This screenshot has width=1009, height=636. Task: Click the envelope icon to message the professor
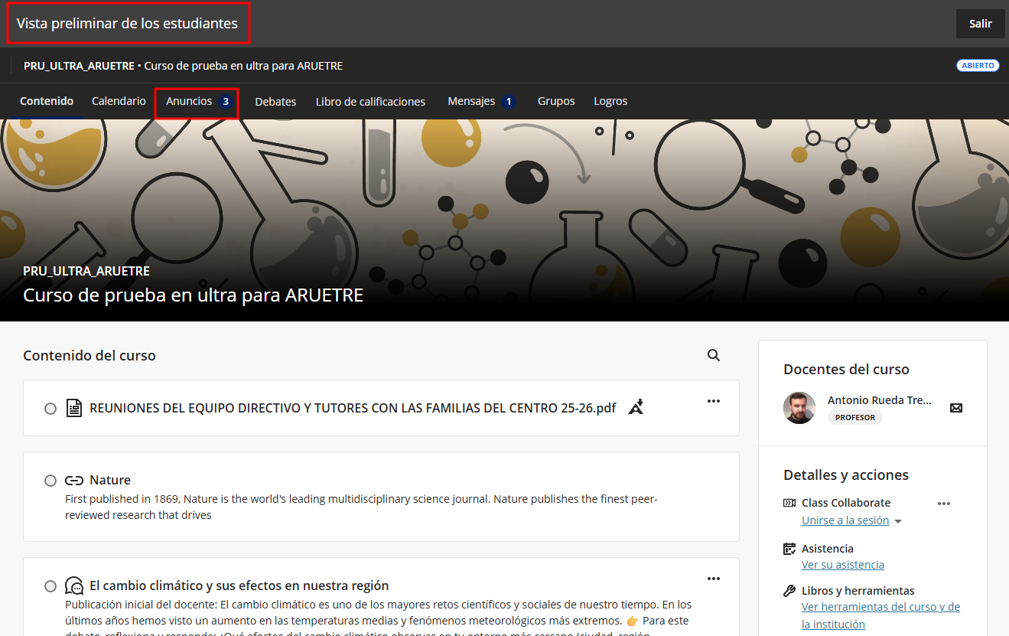[955, 408]
